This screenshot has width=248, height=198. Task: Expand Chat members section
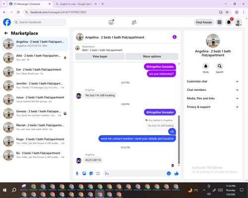point(213,90)
